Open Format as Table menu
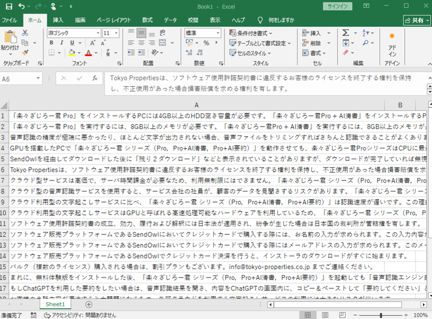Screen dimensions: 432x319 pyautogui.click(x=260, y=43)
